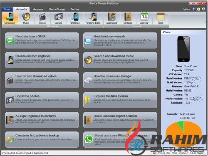Open Read, edit and export contacts
The image size is (208, 156).
click(120, 120)
